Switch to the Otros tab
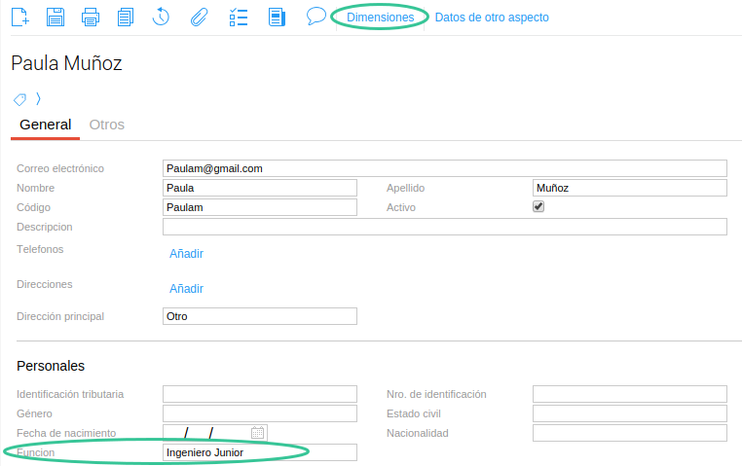The height and width of the screenshot is (466, 742). pos(107,125)
